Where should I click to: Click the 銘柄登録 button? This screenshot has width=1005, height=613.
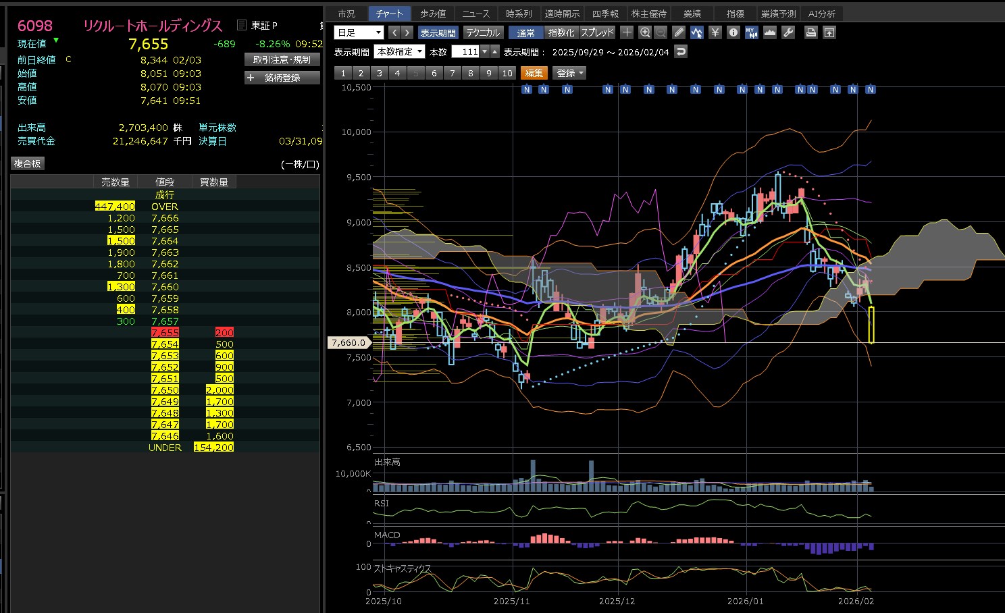pyautogui.click(x=282, y=78)
